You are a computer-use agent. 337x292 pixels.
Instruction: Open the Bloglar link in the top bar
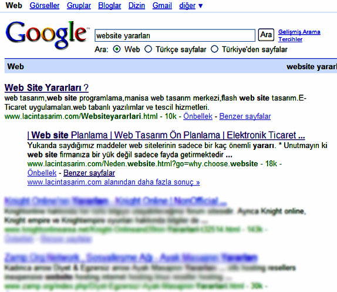pyautogui.click(x=110, y=6)
